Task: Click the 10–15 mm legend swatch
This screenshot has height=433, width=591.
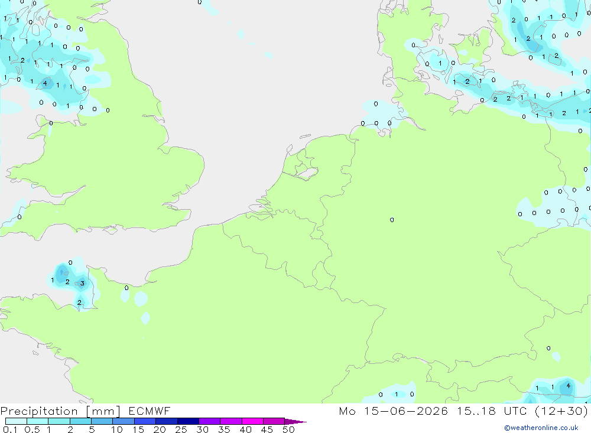Action: pos(124,421)
